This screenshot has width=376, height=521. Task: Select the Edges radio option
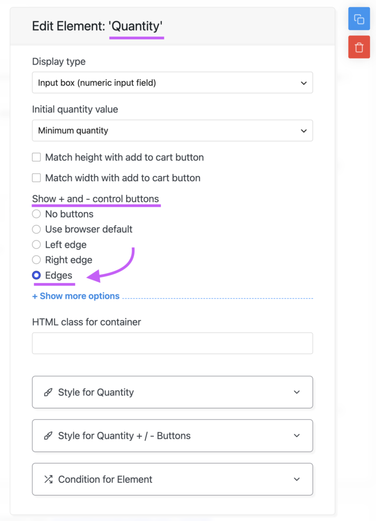pyautogui.click(x=36, y=275)
